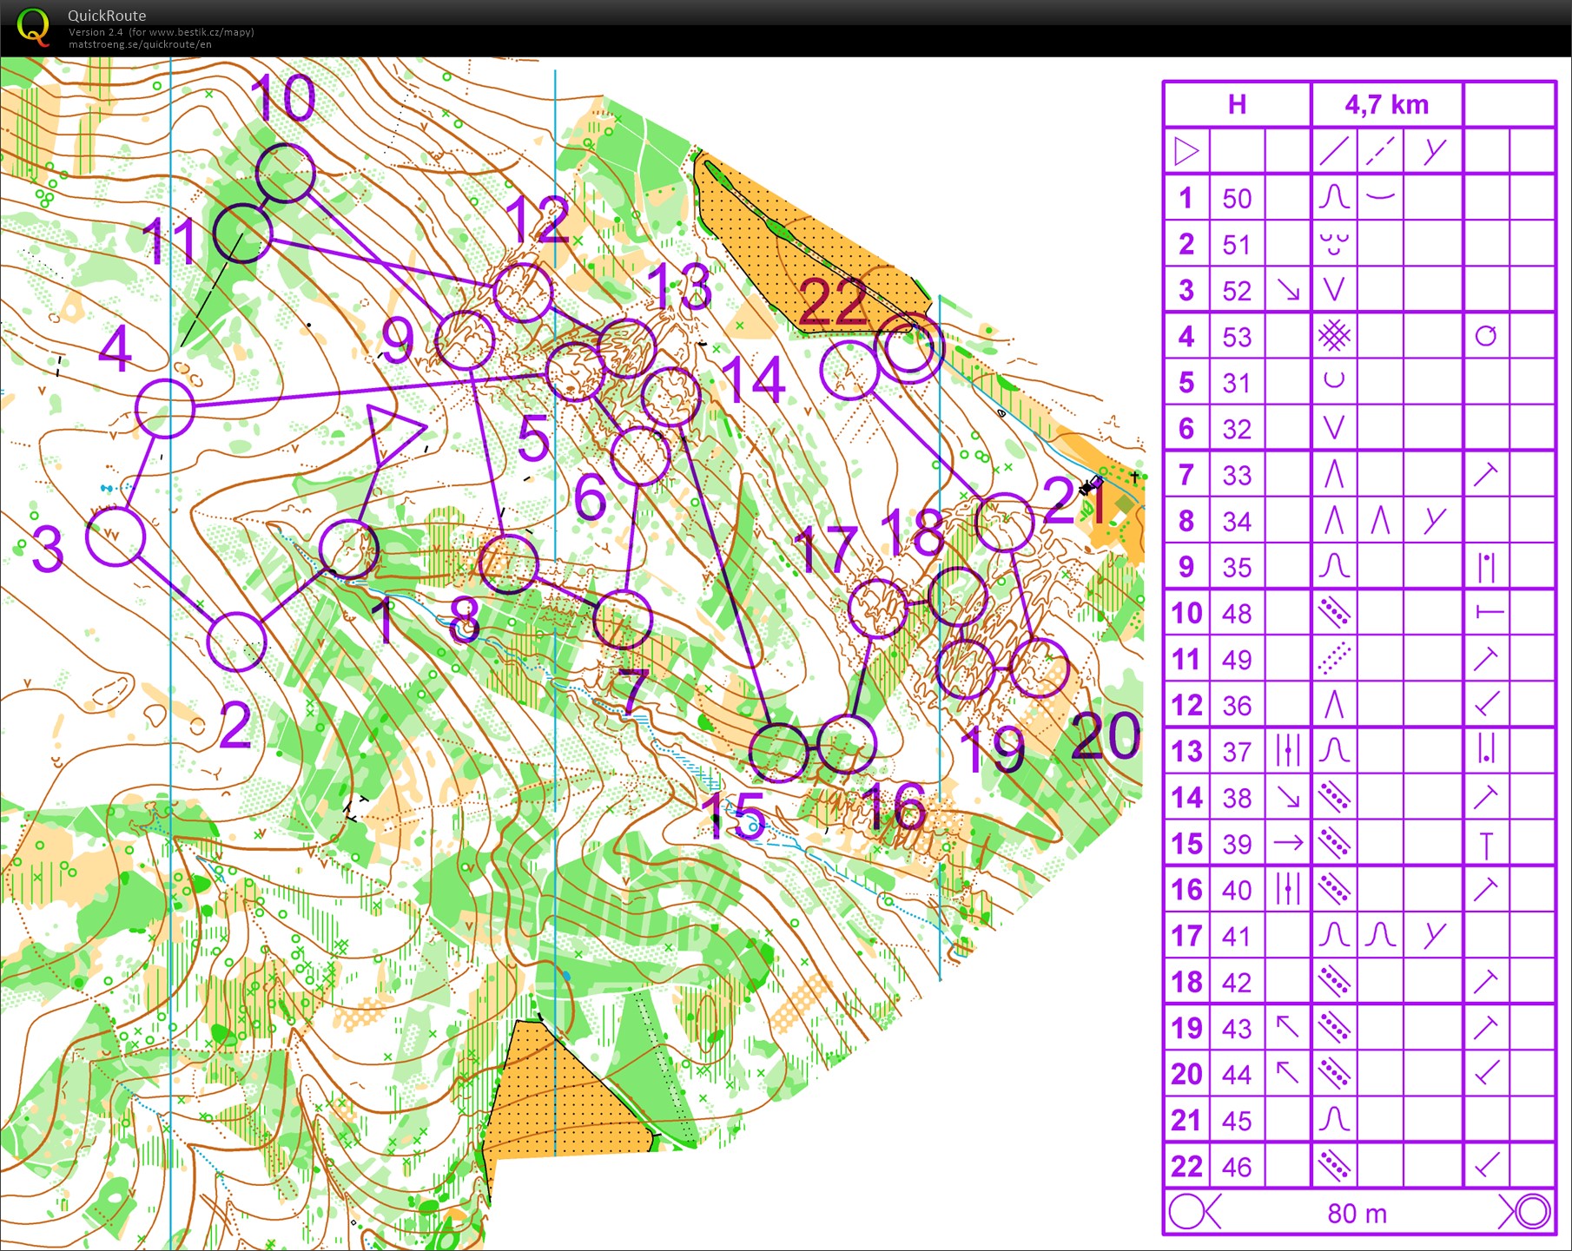Click the orange dotted field at map bottom
The width and height of the screenshot is (1572, 1251).
565,1098
